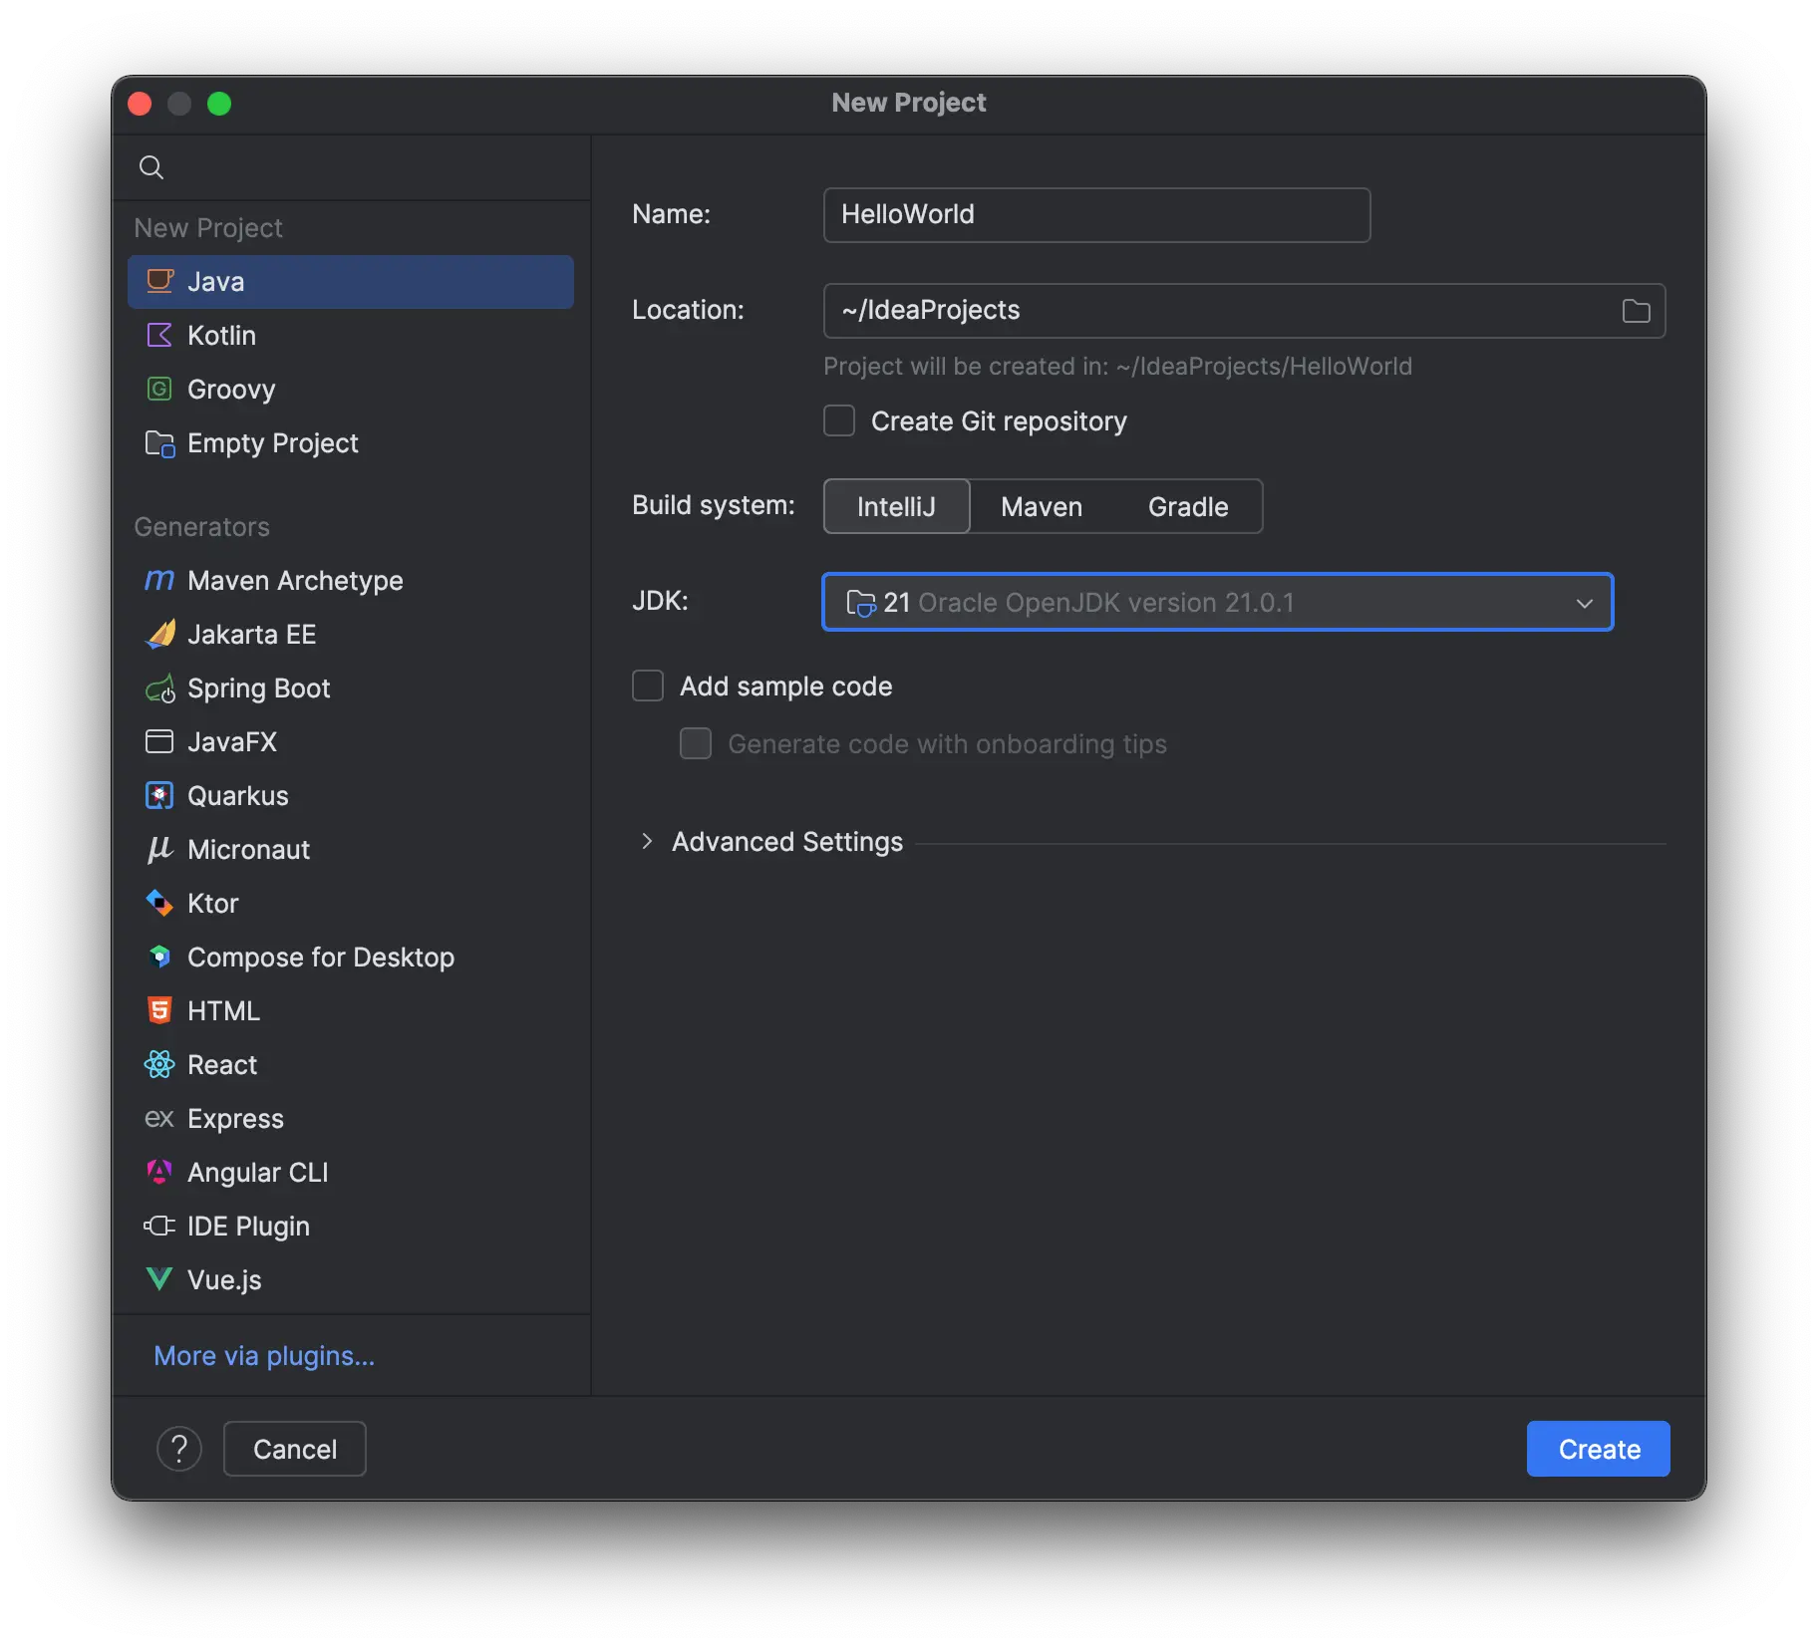This screenshot has width=1818, height=1648.
Task: Open the JavaFX generator
Action: pos(230,741)
